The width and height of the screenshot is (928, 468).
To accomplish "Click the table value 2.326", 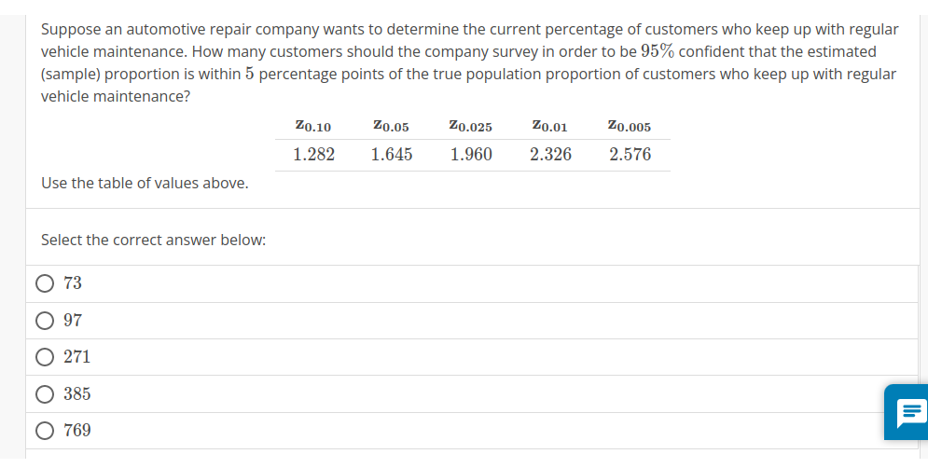I will click(550, 155).
